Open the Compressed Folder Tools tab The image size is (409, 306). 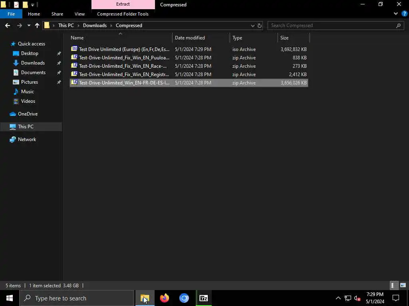(x=123, y=14)
